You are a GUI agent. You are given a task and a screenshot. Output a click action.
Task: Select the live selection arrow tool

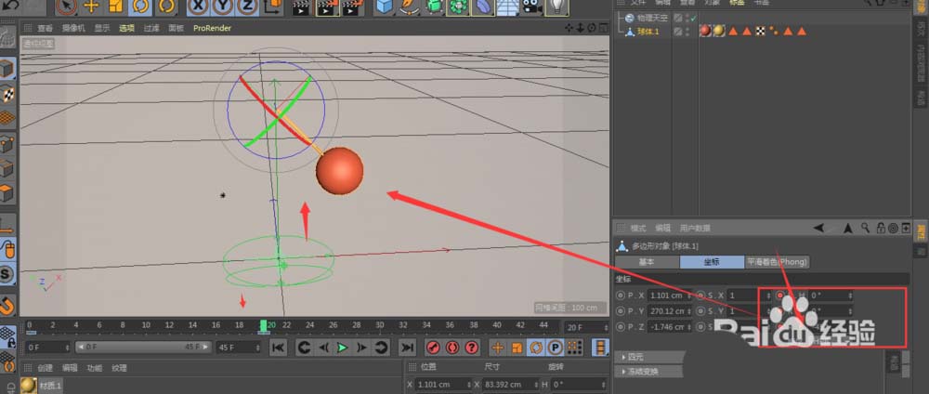tap(66, 7)
